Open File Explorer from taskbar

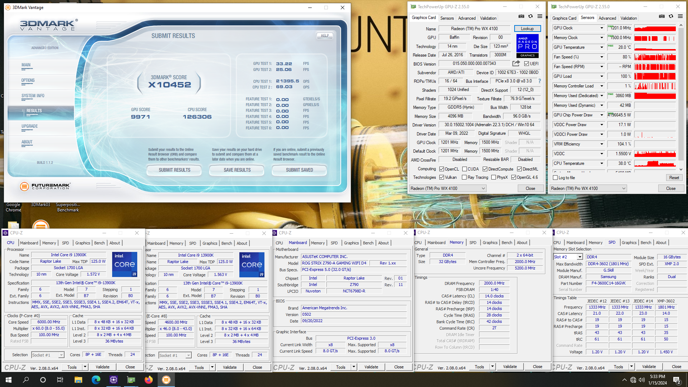point(78,380)
